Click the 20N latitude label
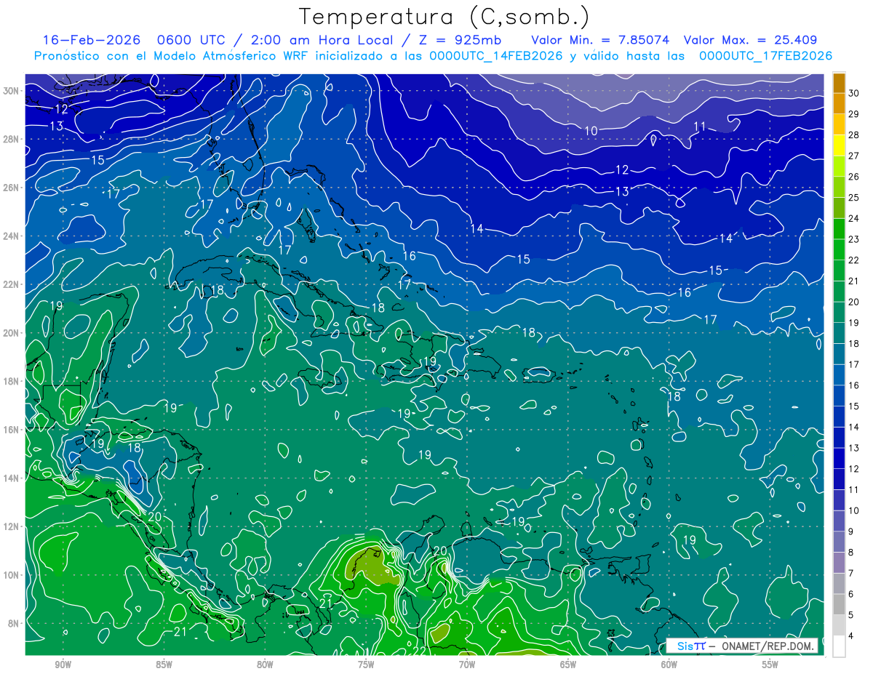This screenshot has width=873, height=674. click(11, 333)
